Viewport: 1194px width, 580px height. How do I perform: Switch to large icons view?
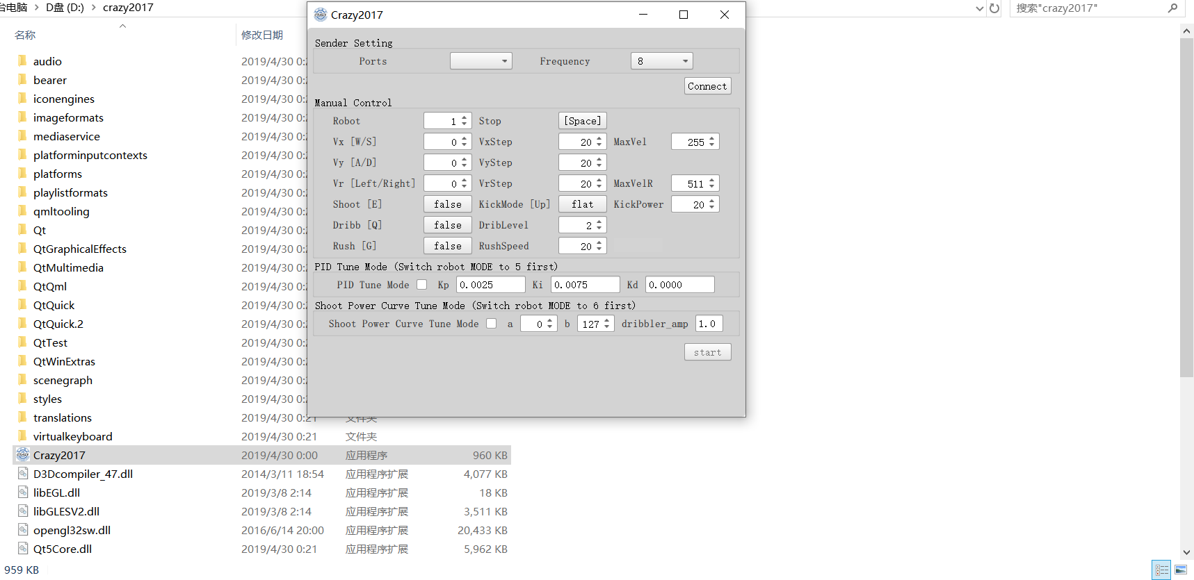pos(1181,570)
